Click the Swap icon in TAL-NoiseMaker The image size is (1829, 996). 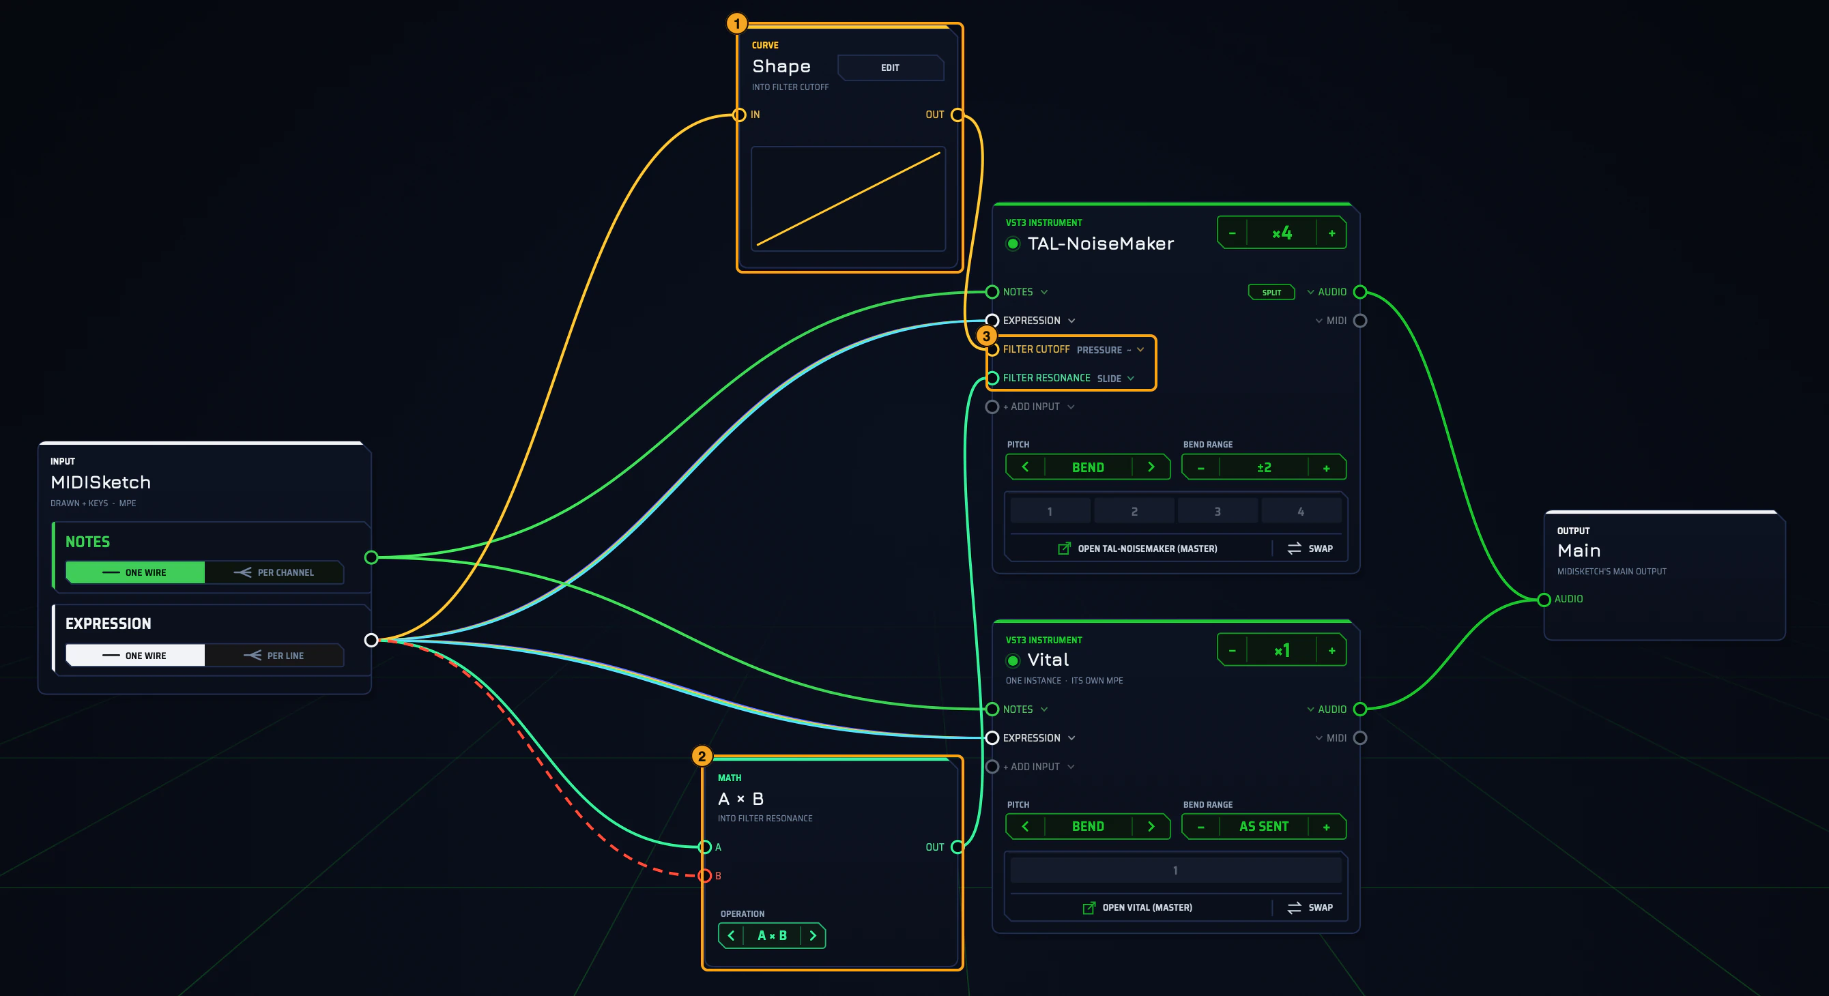pos(1294,548)
